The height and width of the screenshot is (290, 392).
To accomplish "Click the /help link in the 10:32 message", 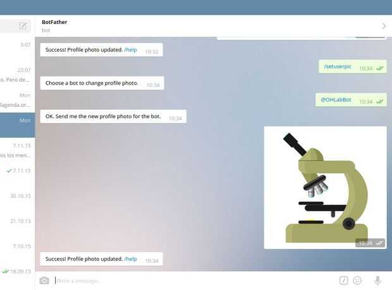I will point(130,50).
